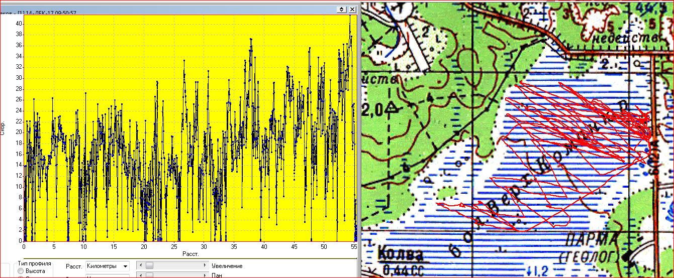Click the Увеличение zoom slider thumb
Image resolution: width=674 pixels, height=278 pixels.
coord(149,265)
